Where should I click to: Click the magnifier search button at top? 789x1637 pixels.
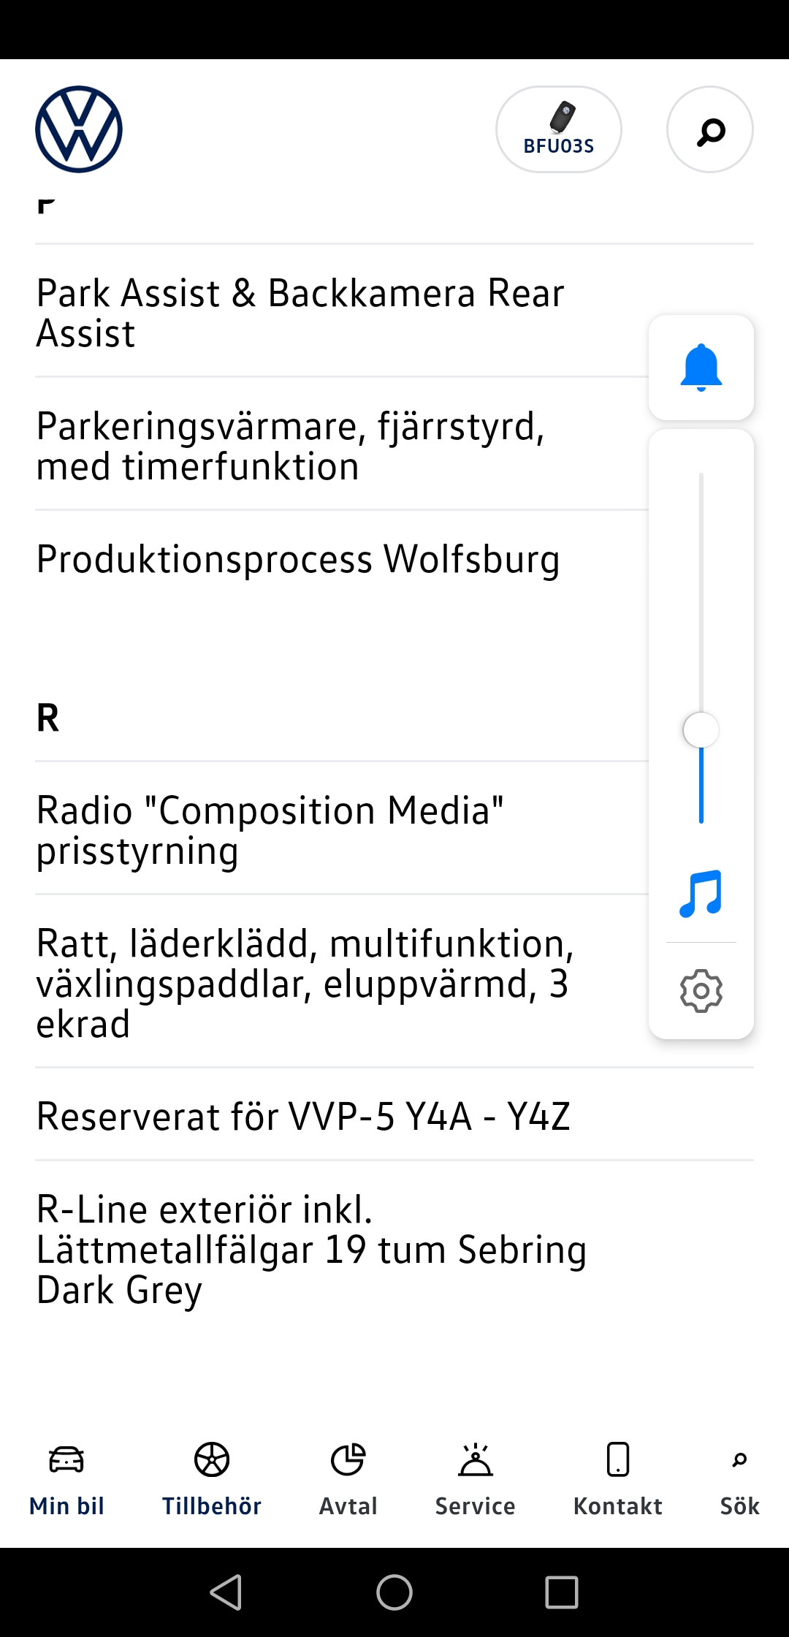click(709, 129)
